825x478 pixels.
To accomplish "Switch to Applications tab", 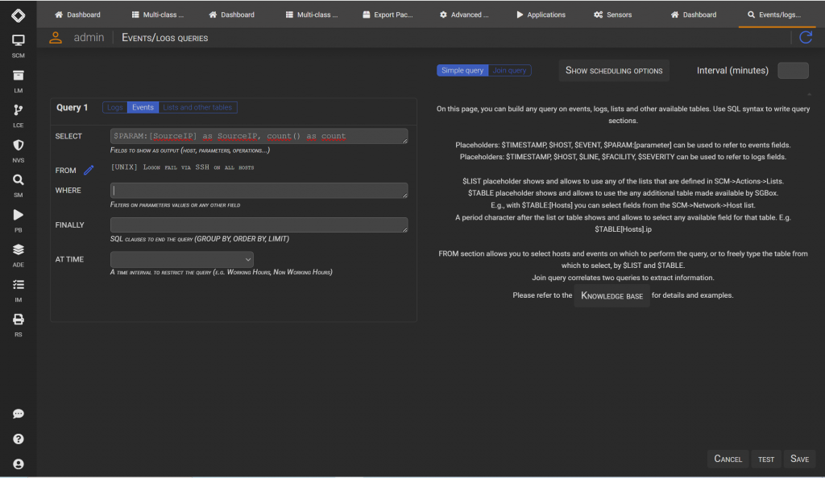I will click(x=541, y=14).
